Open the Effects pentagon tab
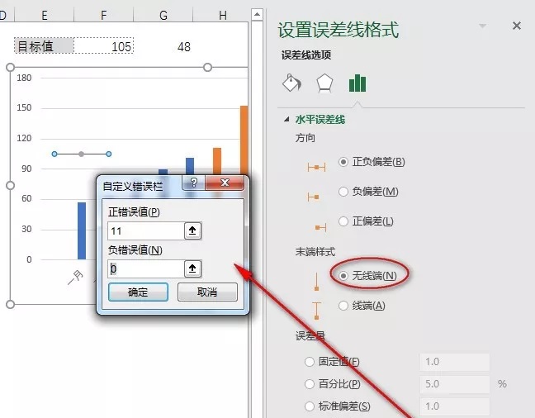The height and width of the screenshot is (418, 535). [324, 83]
